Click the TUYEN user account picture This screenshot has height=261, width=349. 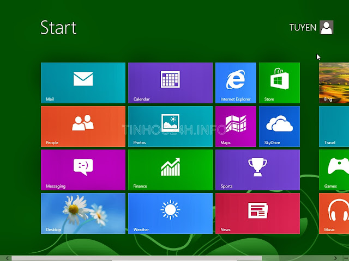(x=327, y=27)
